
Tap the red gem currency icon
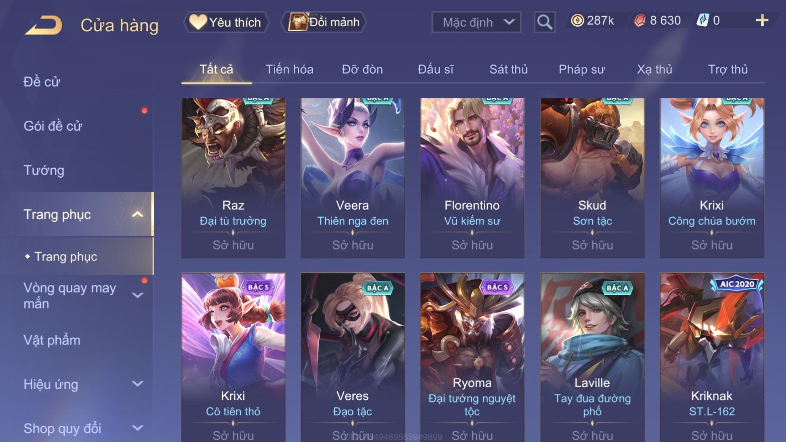point(640,20)
